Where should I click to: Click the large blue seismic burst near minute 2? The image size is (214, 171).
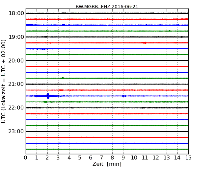[48, 96]
